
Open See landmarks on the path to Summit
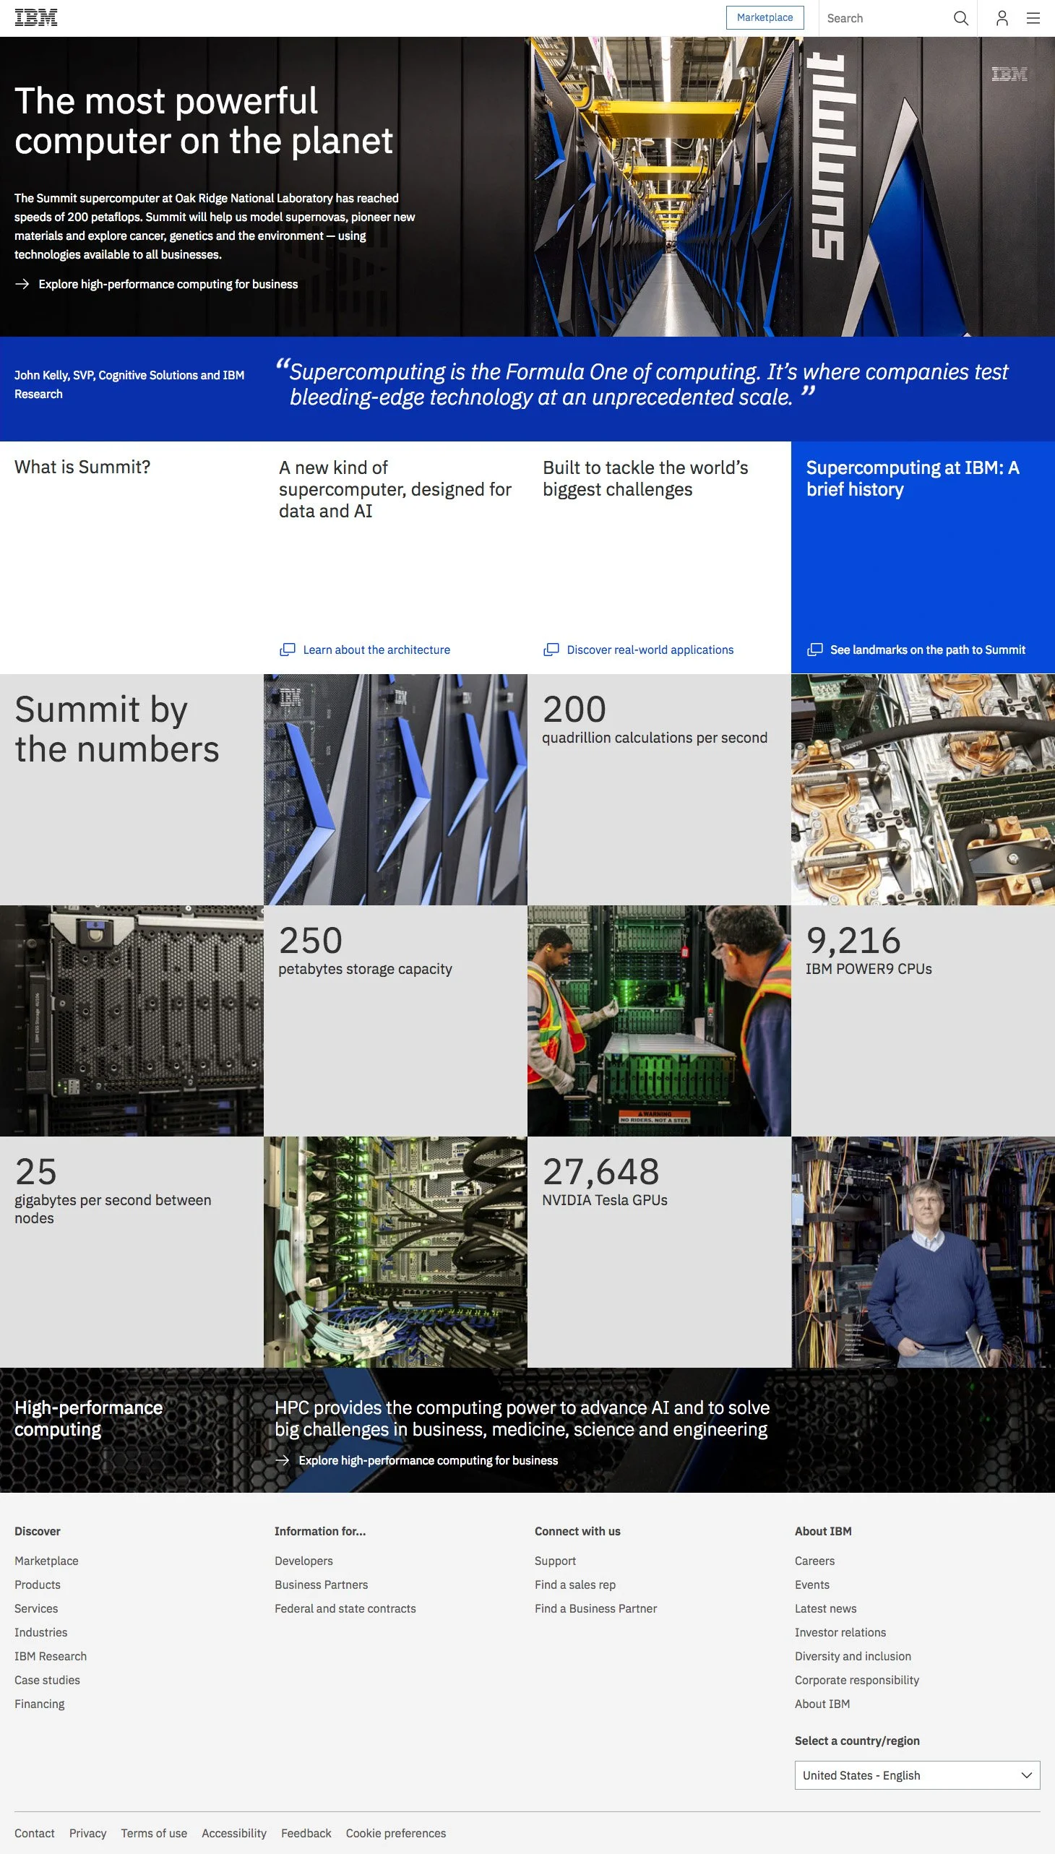[x=928, y=650]
